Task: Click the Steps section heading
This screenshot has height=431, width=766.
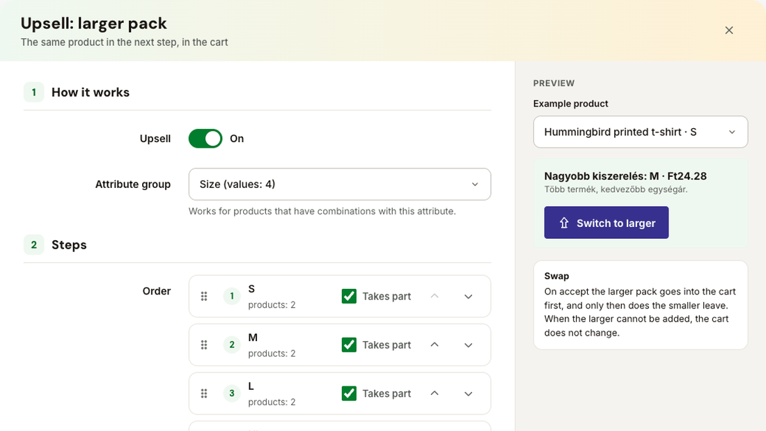Action: pos(69,245)
